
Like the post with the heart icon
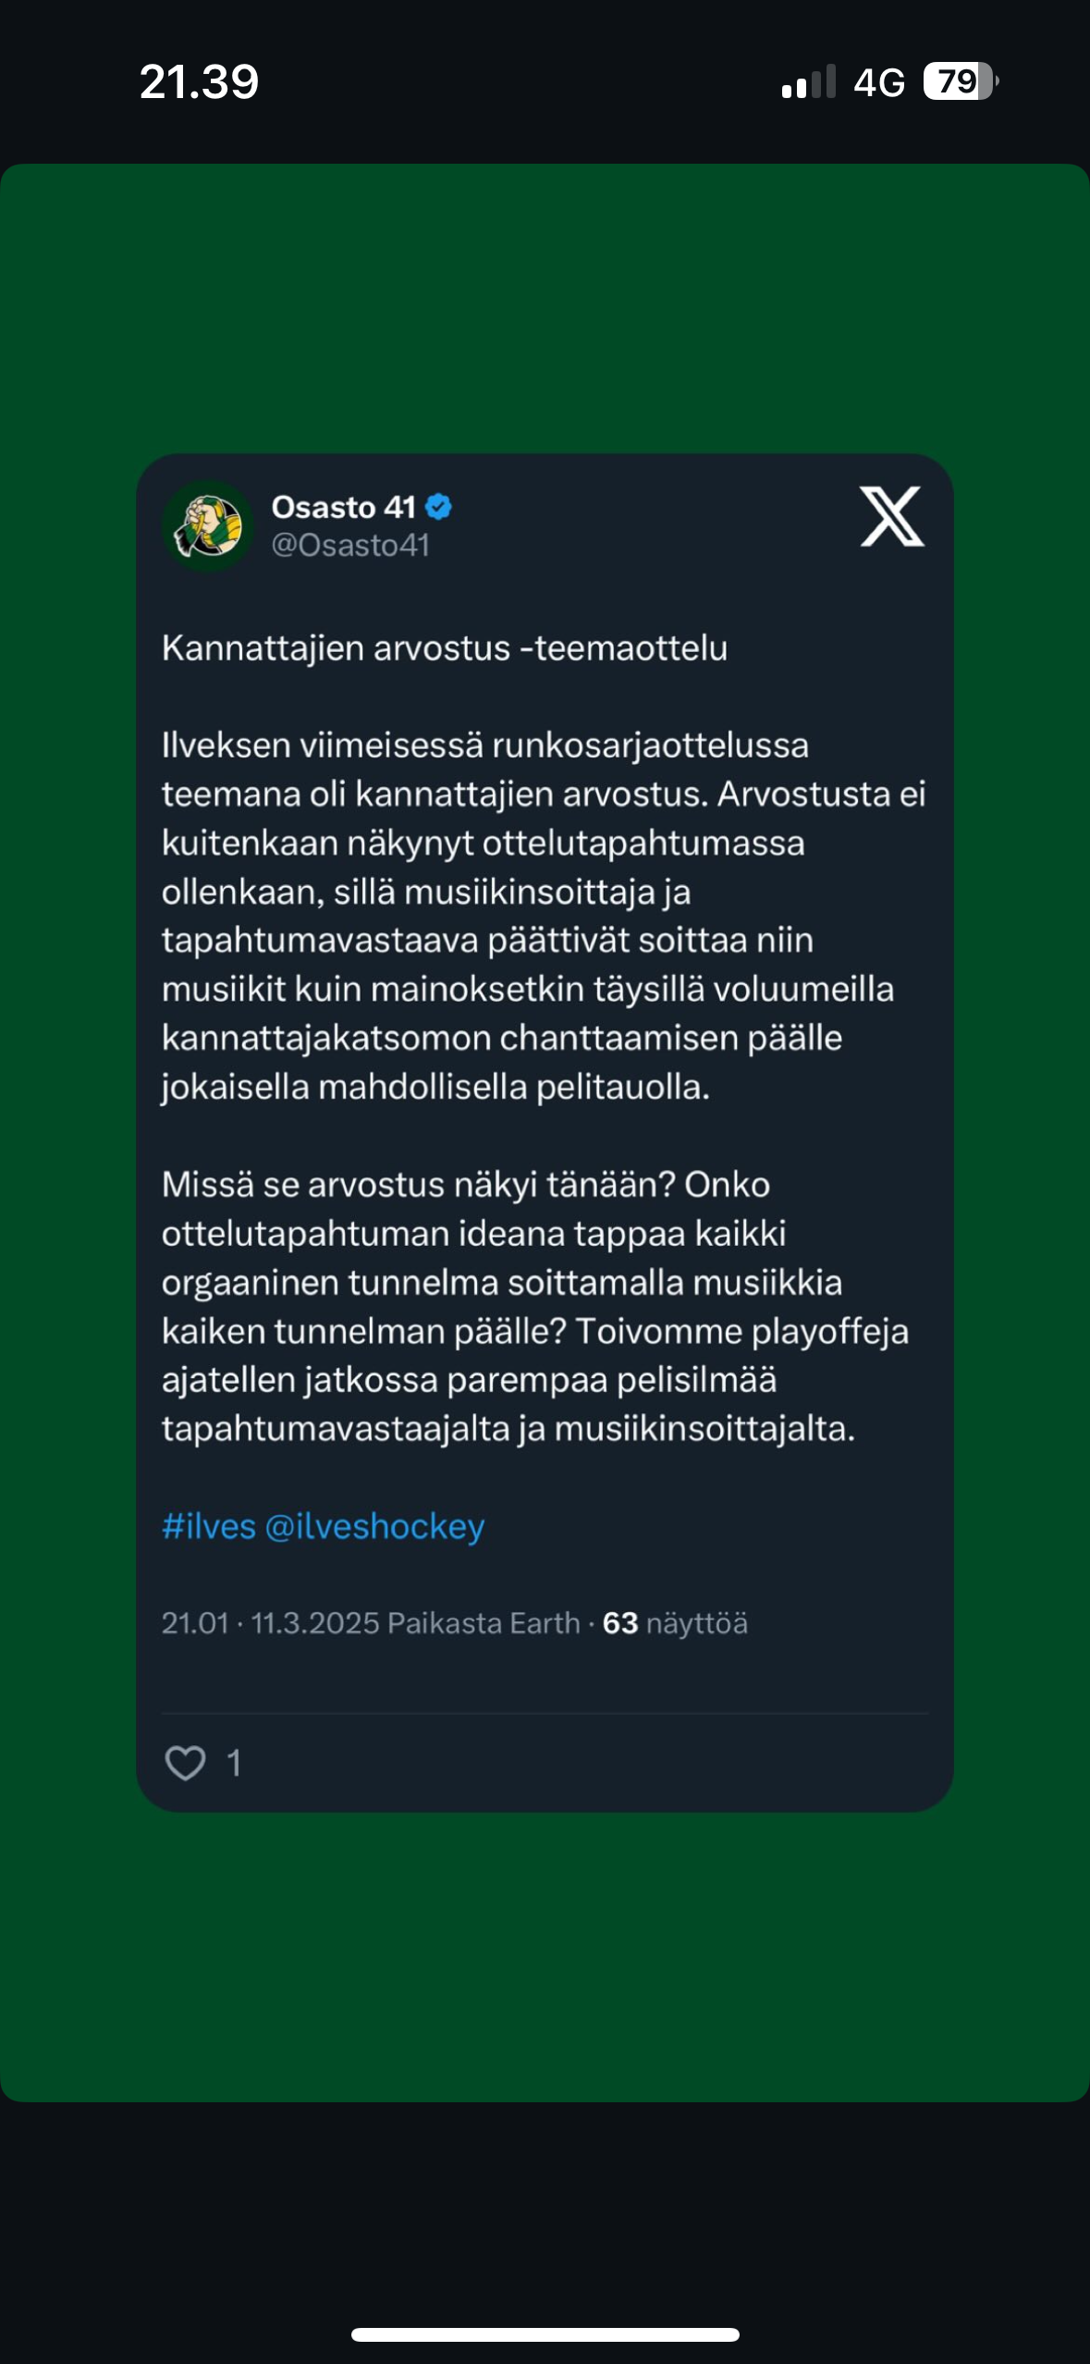coord(185,1762)
